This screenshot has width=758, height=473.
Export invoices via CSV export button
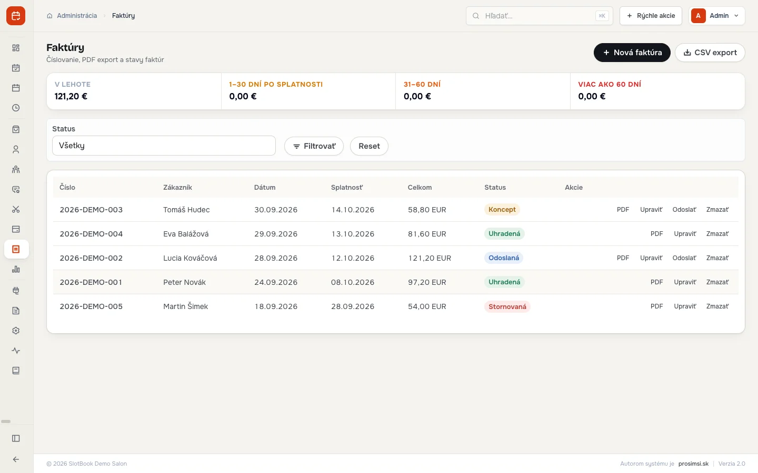point(710,53)
